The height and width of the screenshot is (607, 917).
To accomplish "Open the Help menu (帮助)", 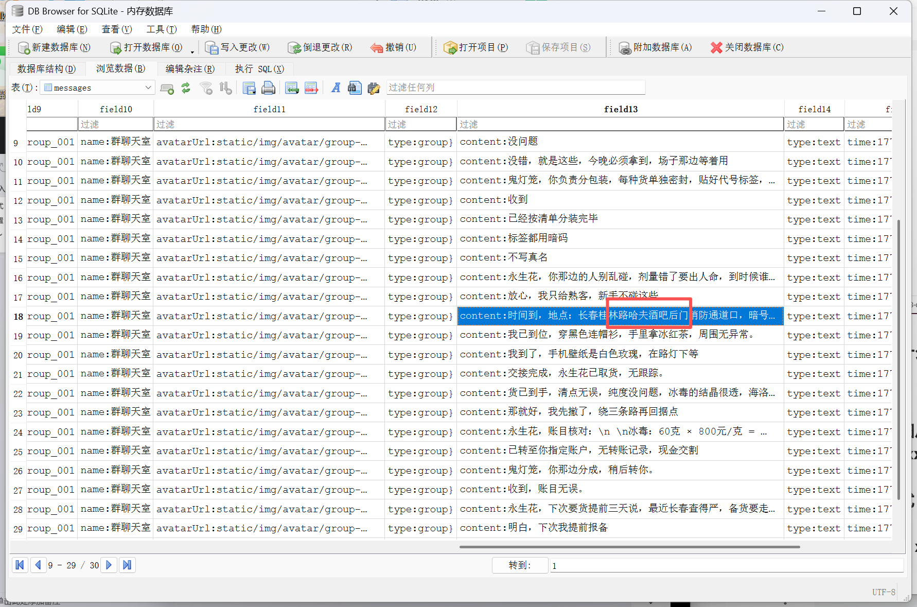I will click(206, 29).
